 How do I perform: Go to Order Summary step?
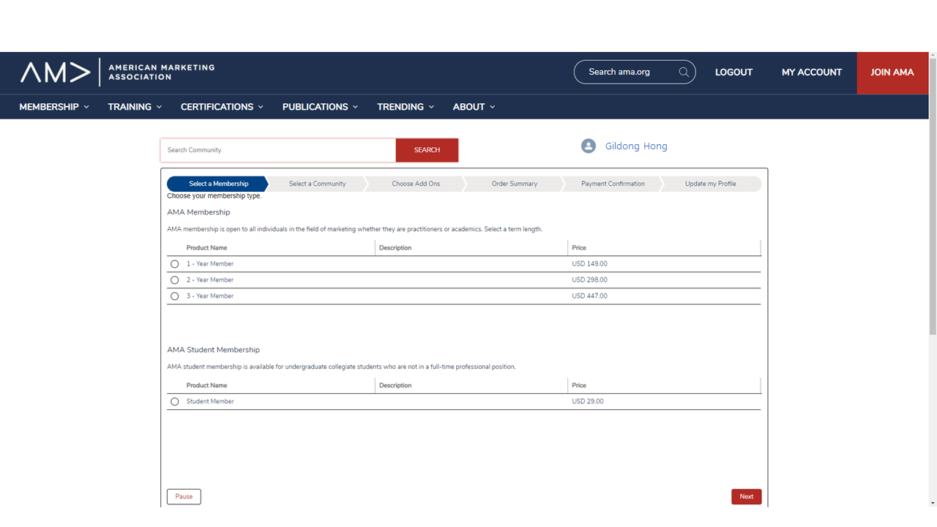tap(515, 184)
